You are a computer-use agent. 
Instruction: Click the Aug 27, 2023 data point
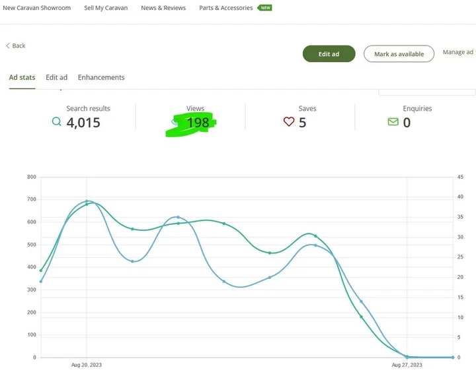[407, 357]
